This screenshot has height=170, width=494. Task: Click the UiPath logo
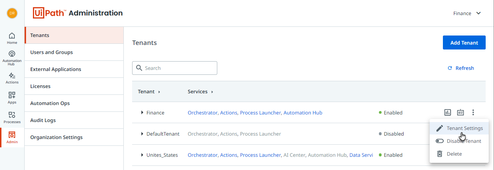(50, 13)
